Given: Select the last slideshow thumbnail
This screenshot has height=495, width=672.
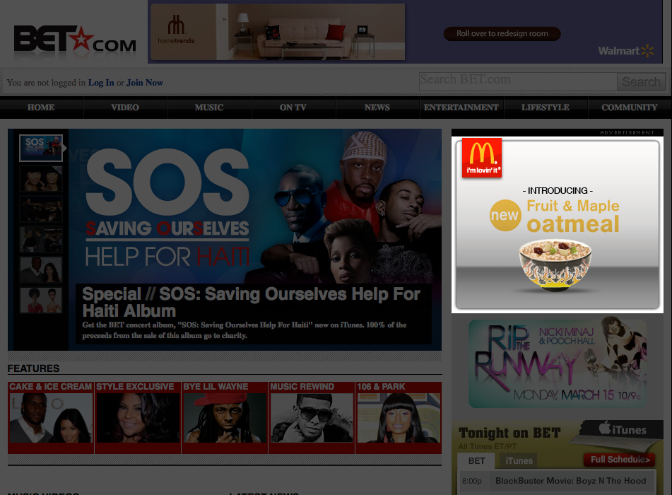Looking at the screenshot, I should pyautogui.click(x=41, y=300).
